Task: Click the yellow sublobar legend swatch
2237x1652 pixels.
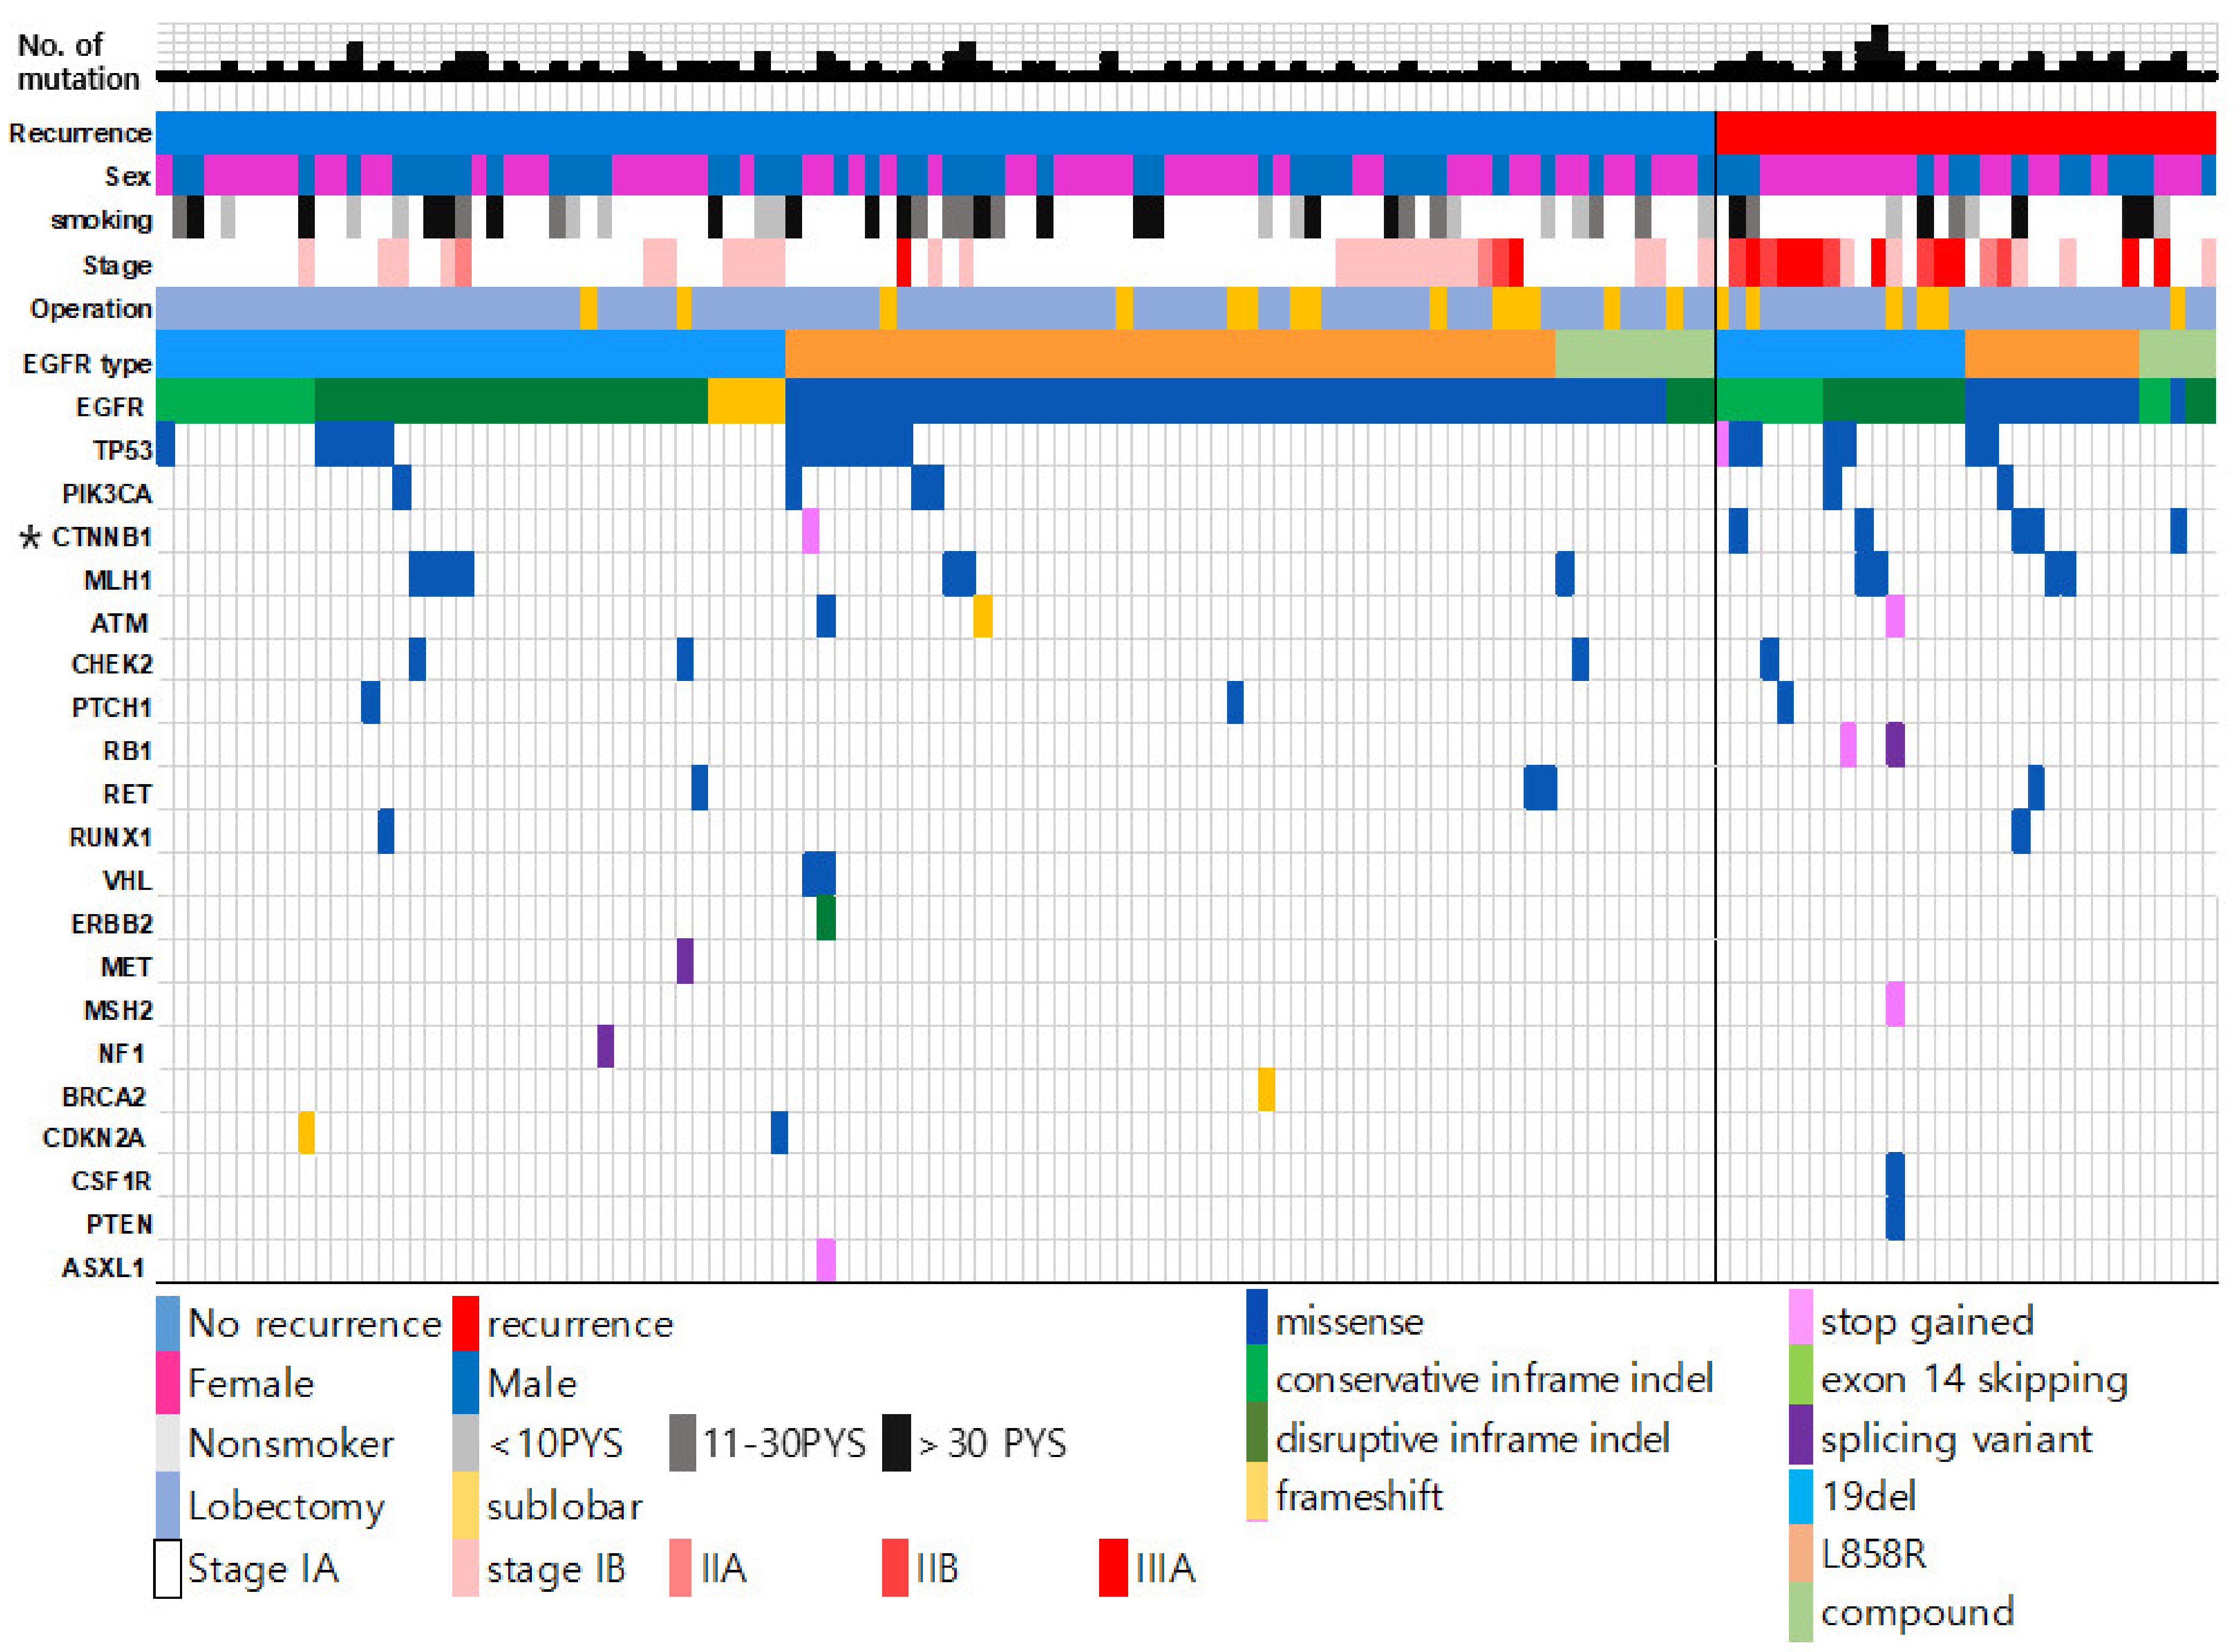Action: click(465, 1505)
